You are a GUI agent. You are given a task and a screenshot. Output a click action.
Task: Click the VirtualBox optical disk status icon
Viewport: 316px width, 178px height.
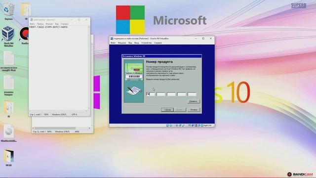tap(171, 125)
